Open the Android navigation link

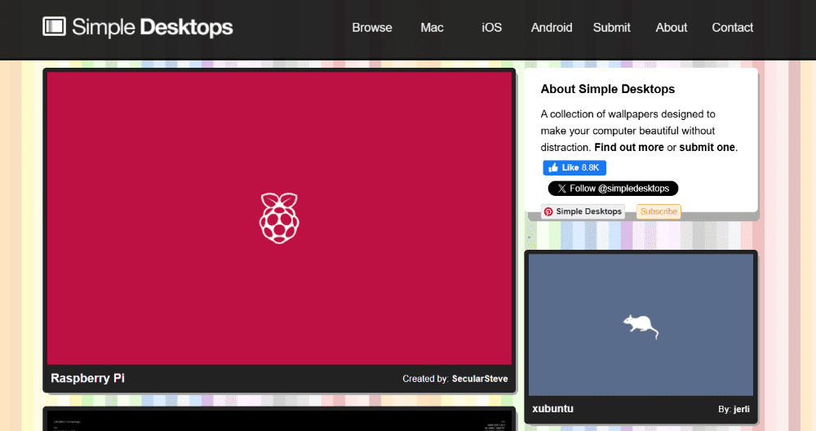pos(552,28)
